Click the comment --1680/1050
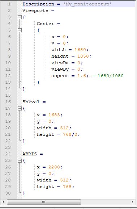This screenshot has height=209, width=137. 108,76
